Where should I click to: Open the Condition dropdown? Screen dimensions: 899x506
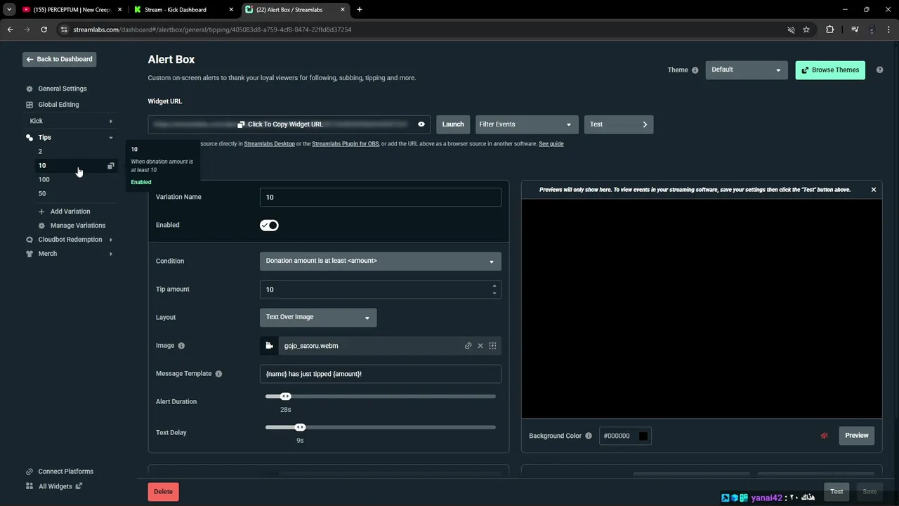[x=380, y=261]
